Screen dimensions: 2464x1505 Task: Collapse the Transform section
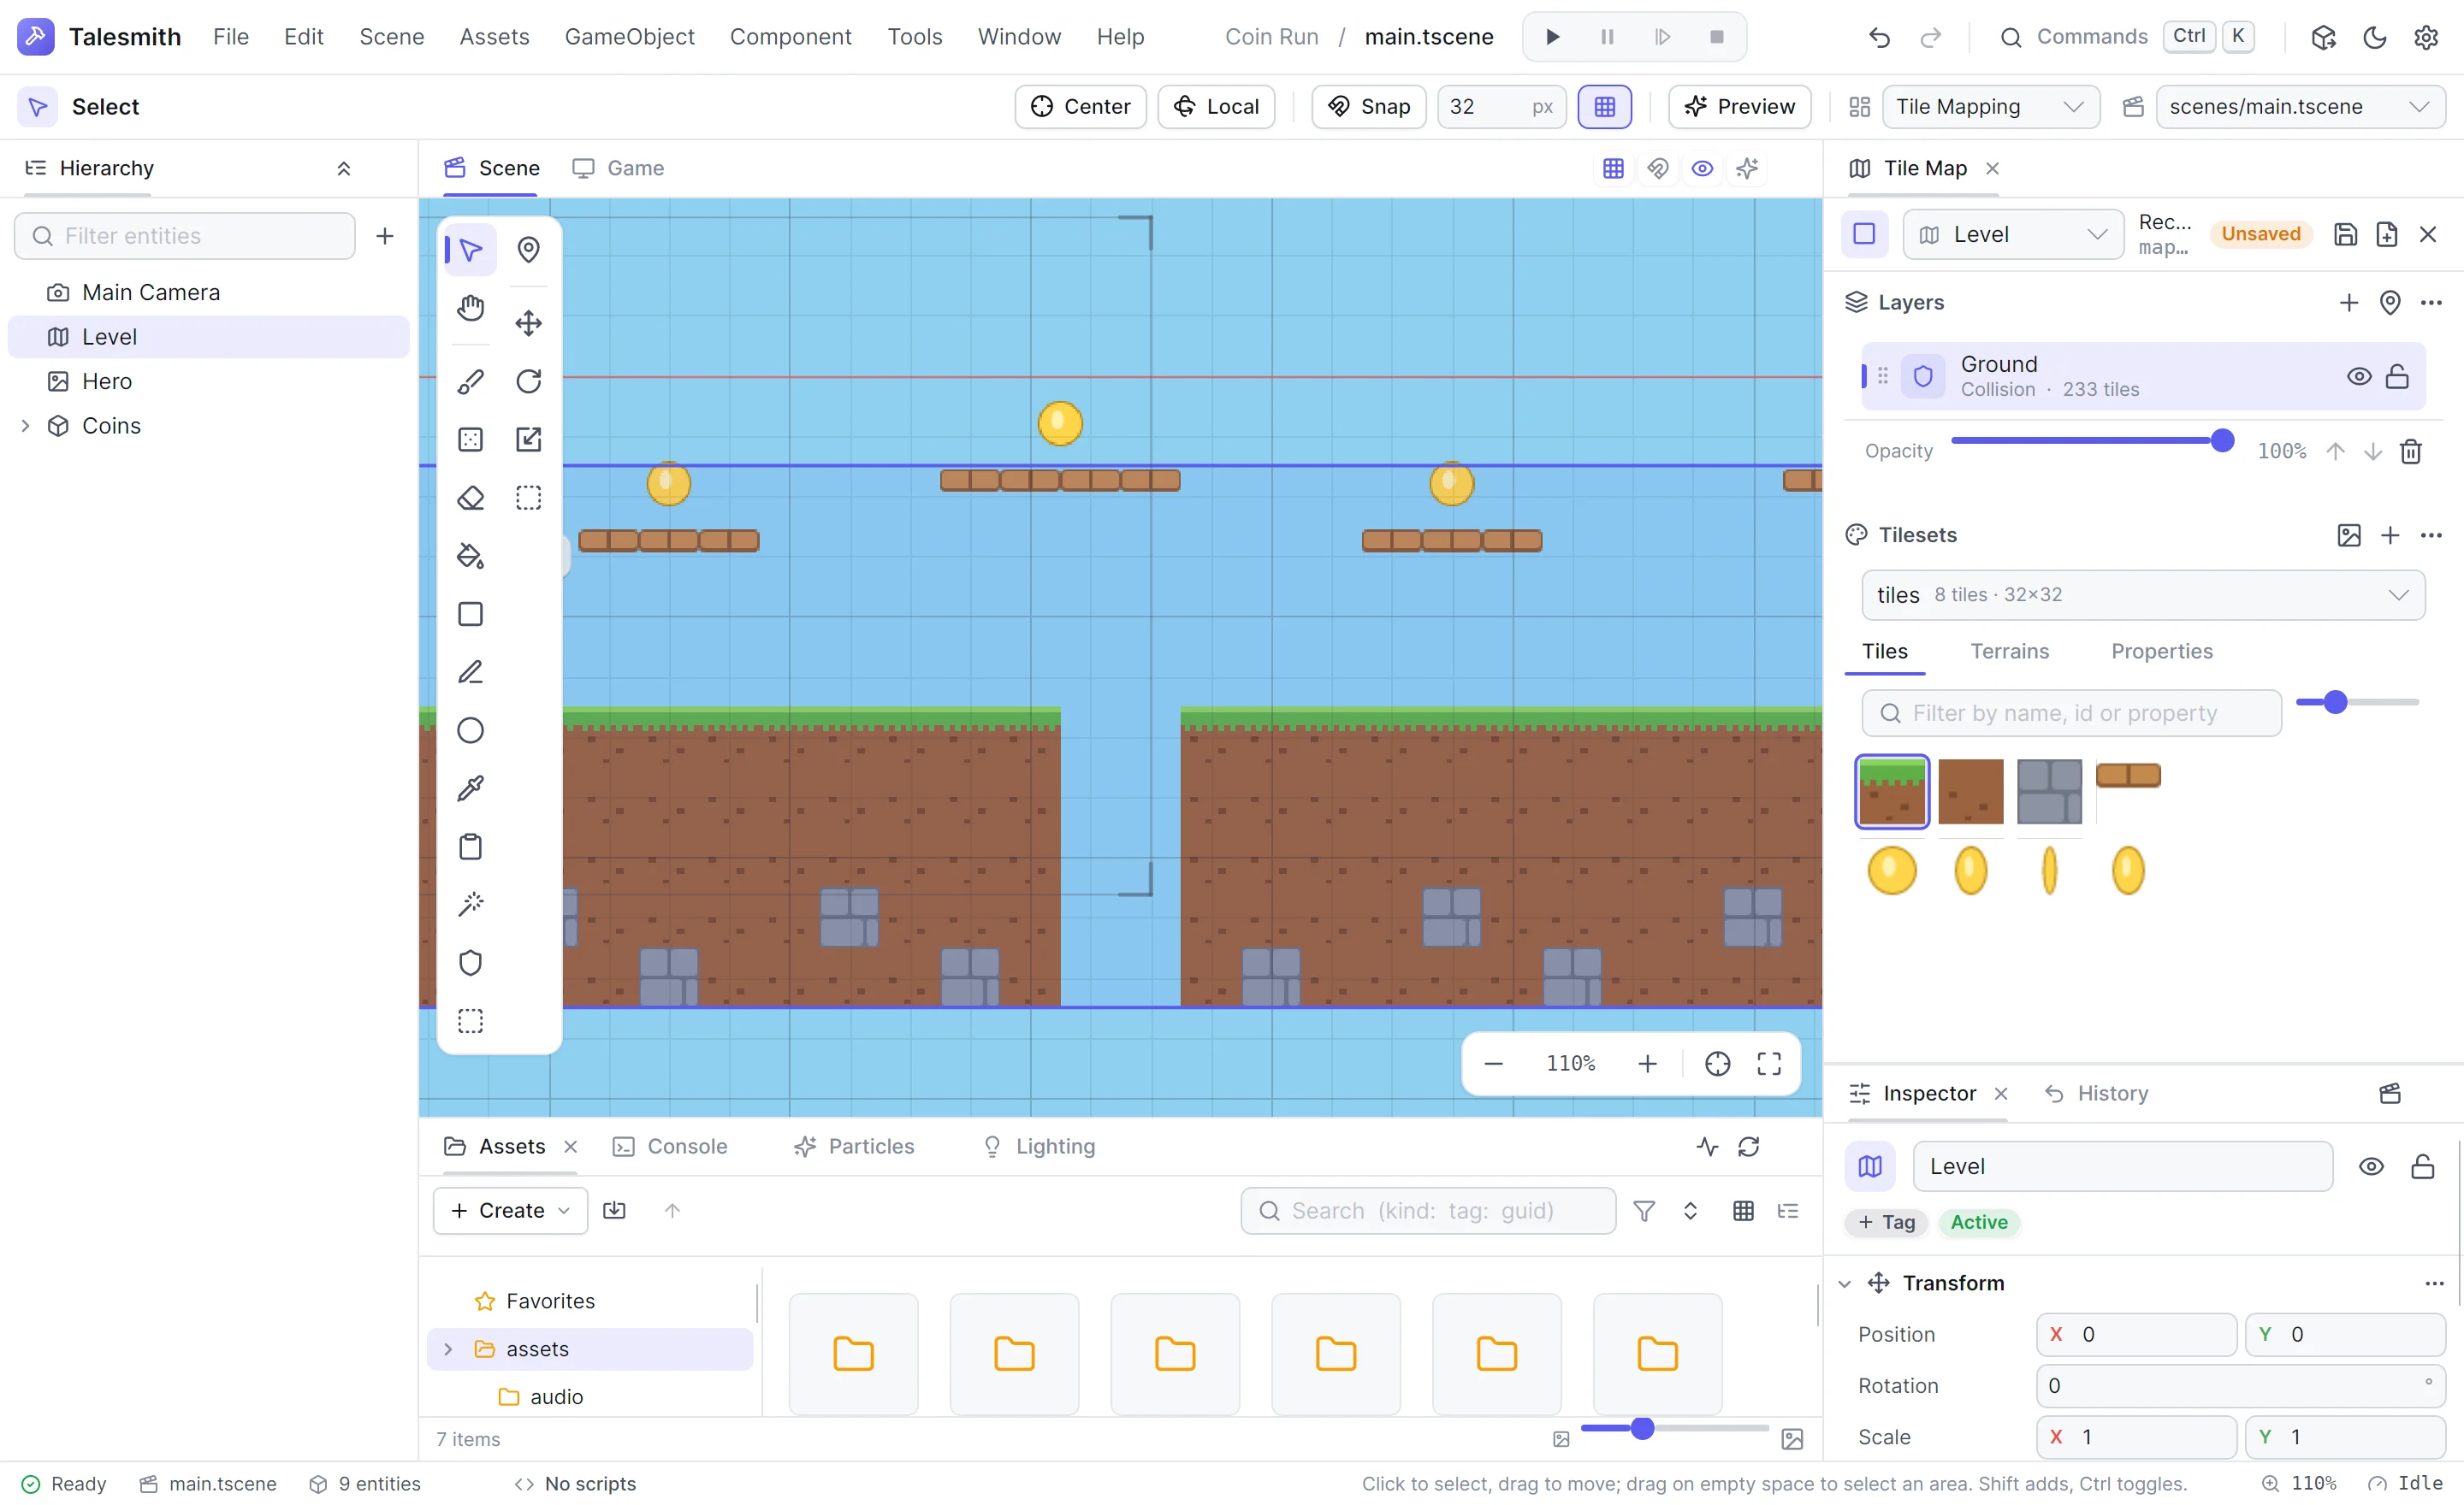point(1844,1284)
